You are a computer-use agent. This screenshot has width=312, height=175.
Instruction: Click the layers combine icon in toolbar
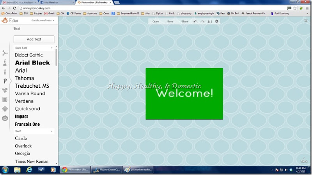click(x=209, y=21)
